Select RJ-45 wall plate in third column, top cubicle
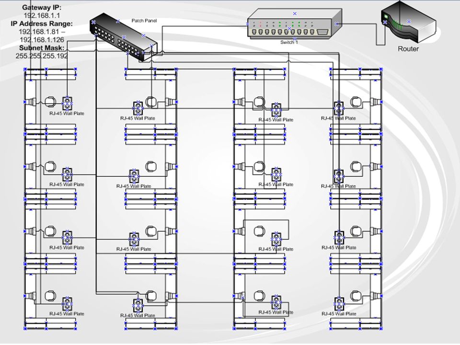The width and height of the screenshot is (460, 345). [276, 110]
